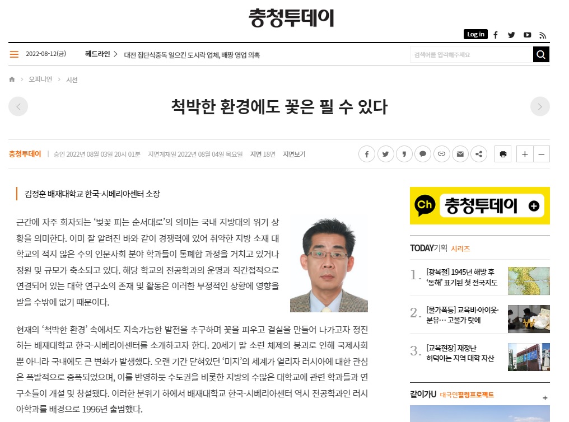Send article by email icon
The image size is (569, 422).
coord(460,154)
